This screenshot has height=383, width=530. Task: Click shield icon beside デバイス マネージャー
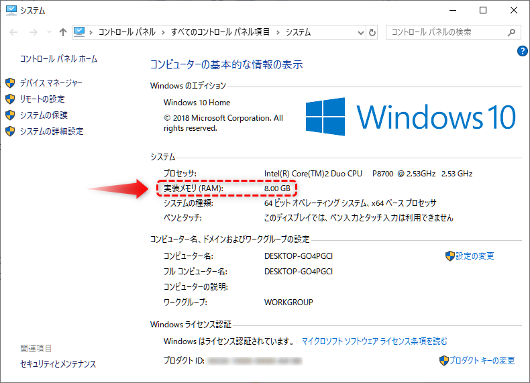10,83
